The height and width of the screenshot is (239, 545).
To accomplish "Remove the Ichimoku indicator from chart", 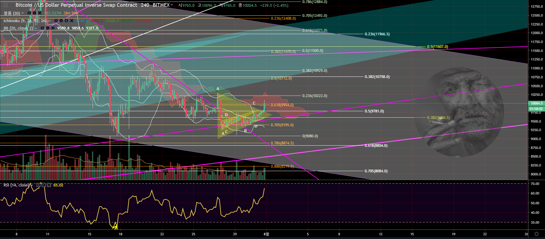I will click(x=72, y=21).
